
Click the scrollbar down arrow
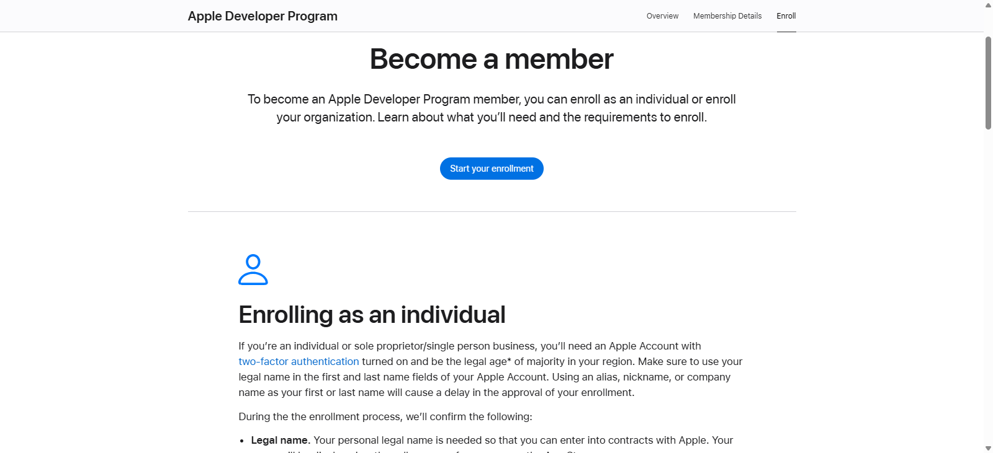coord(988,448)
